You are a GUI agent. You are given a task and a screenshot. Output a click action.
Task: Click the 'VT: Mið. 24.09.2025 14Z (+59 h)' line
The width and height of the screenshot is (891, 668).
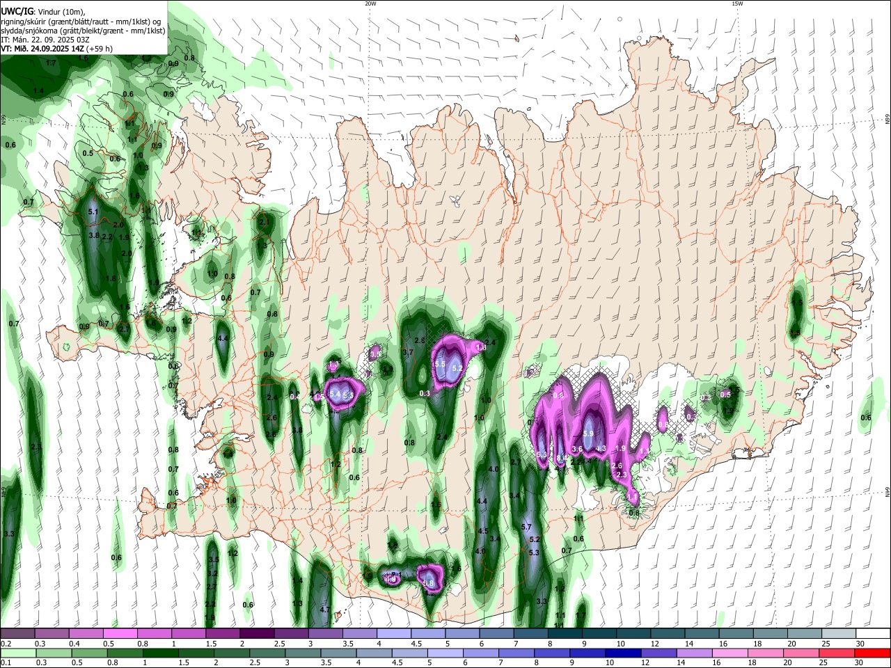(57, 49)
